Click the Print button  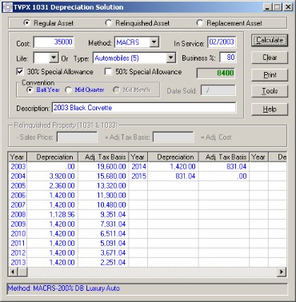point(270,75)
